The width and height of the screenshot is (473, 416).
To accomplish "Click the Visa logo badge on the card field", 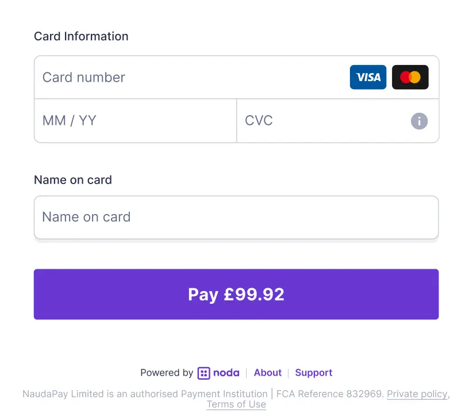I will [368, 77].
